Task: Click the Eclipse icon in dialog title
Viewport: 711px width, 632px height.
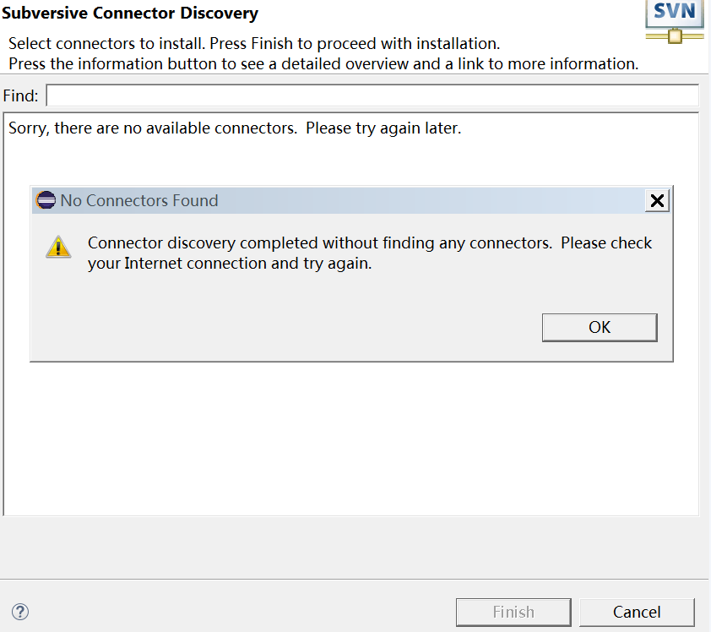Action: [46, 200]
